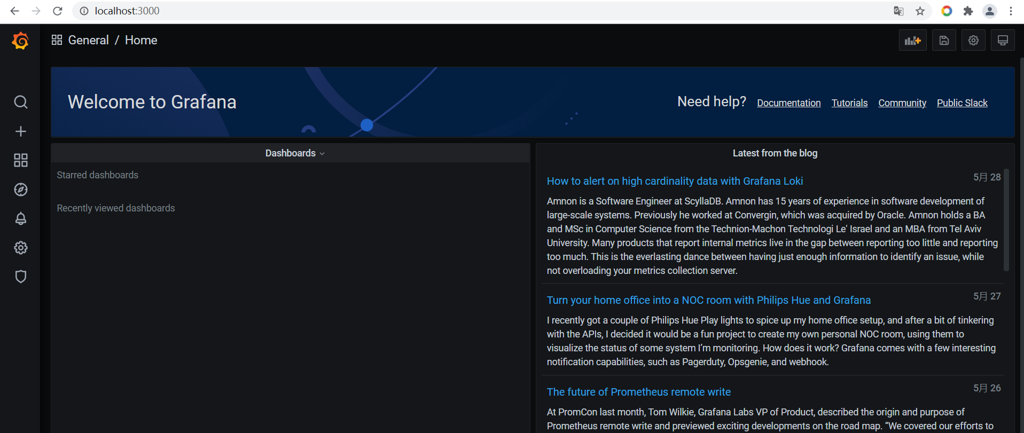This screenshot has width=1024, height=433.
Task: Click the 5月 26 date label
Action: [x=987, y=388]
